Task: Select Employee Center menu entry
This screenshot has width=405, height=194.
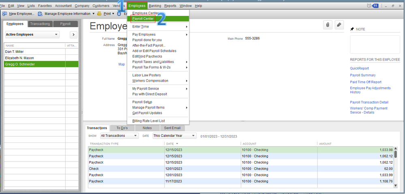Action: click(145, 13)
